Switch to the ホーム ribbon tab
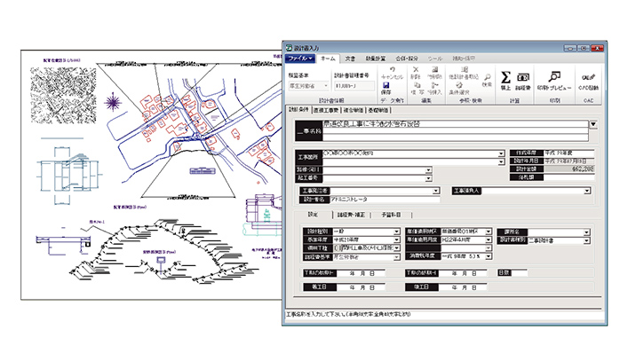The image size is (628, 361). 328,59
